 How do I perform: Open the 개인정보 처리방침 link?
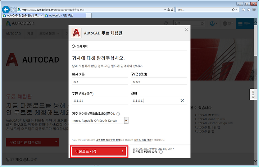click(x=108, y=140)
